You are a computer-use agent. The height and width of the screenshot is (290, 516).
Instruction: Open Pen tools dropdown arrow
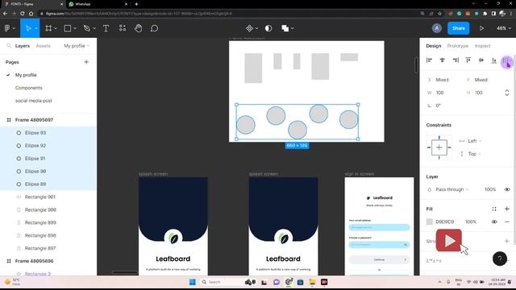(94, 29)
